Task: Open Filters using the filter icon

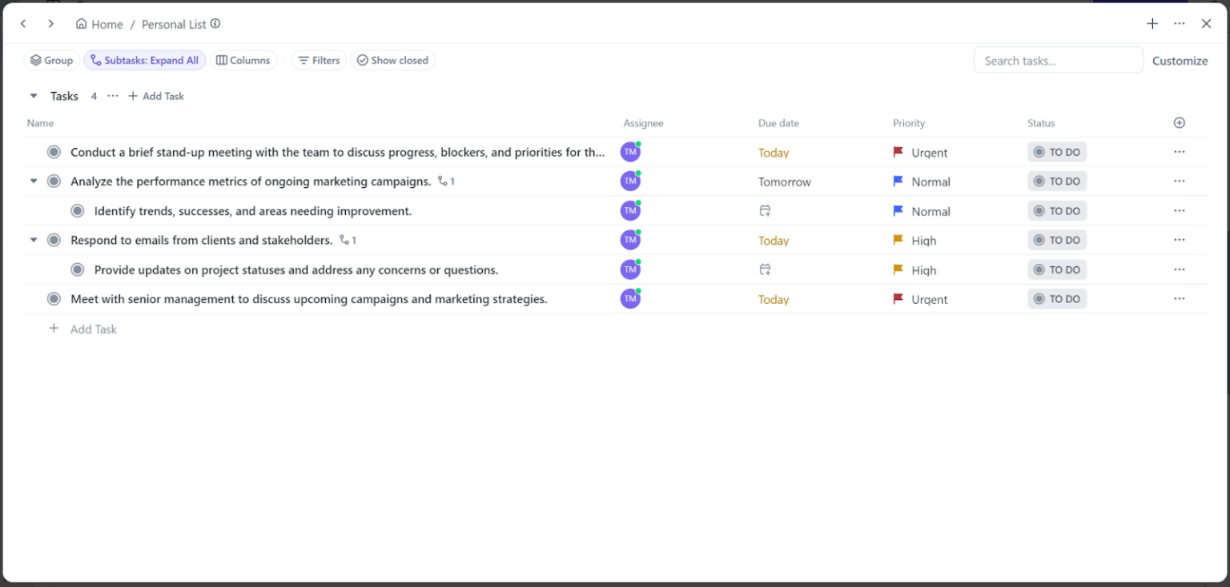Action: click(301, 59)
